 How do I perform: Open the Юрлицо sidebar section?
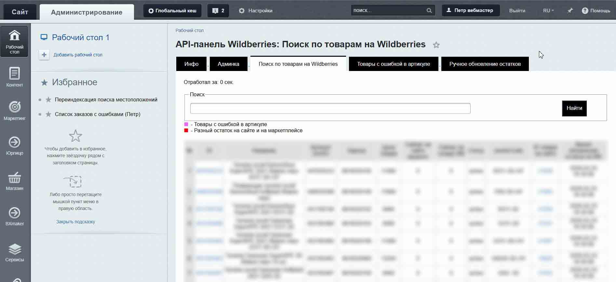[x=14, y=146]
